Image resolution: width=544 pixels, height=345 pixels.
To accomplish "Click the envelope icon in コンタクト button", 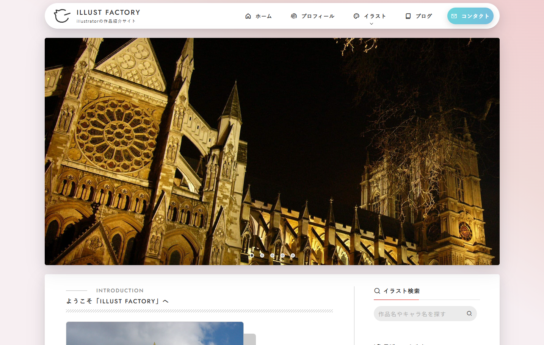I will click(x=454, y=16).
